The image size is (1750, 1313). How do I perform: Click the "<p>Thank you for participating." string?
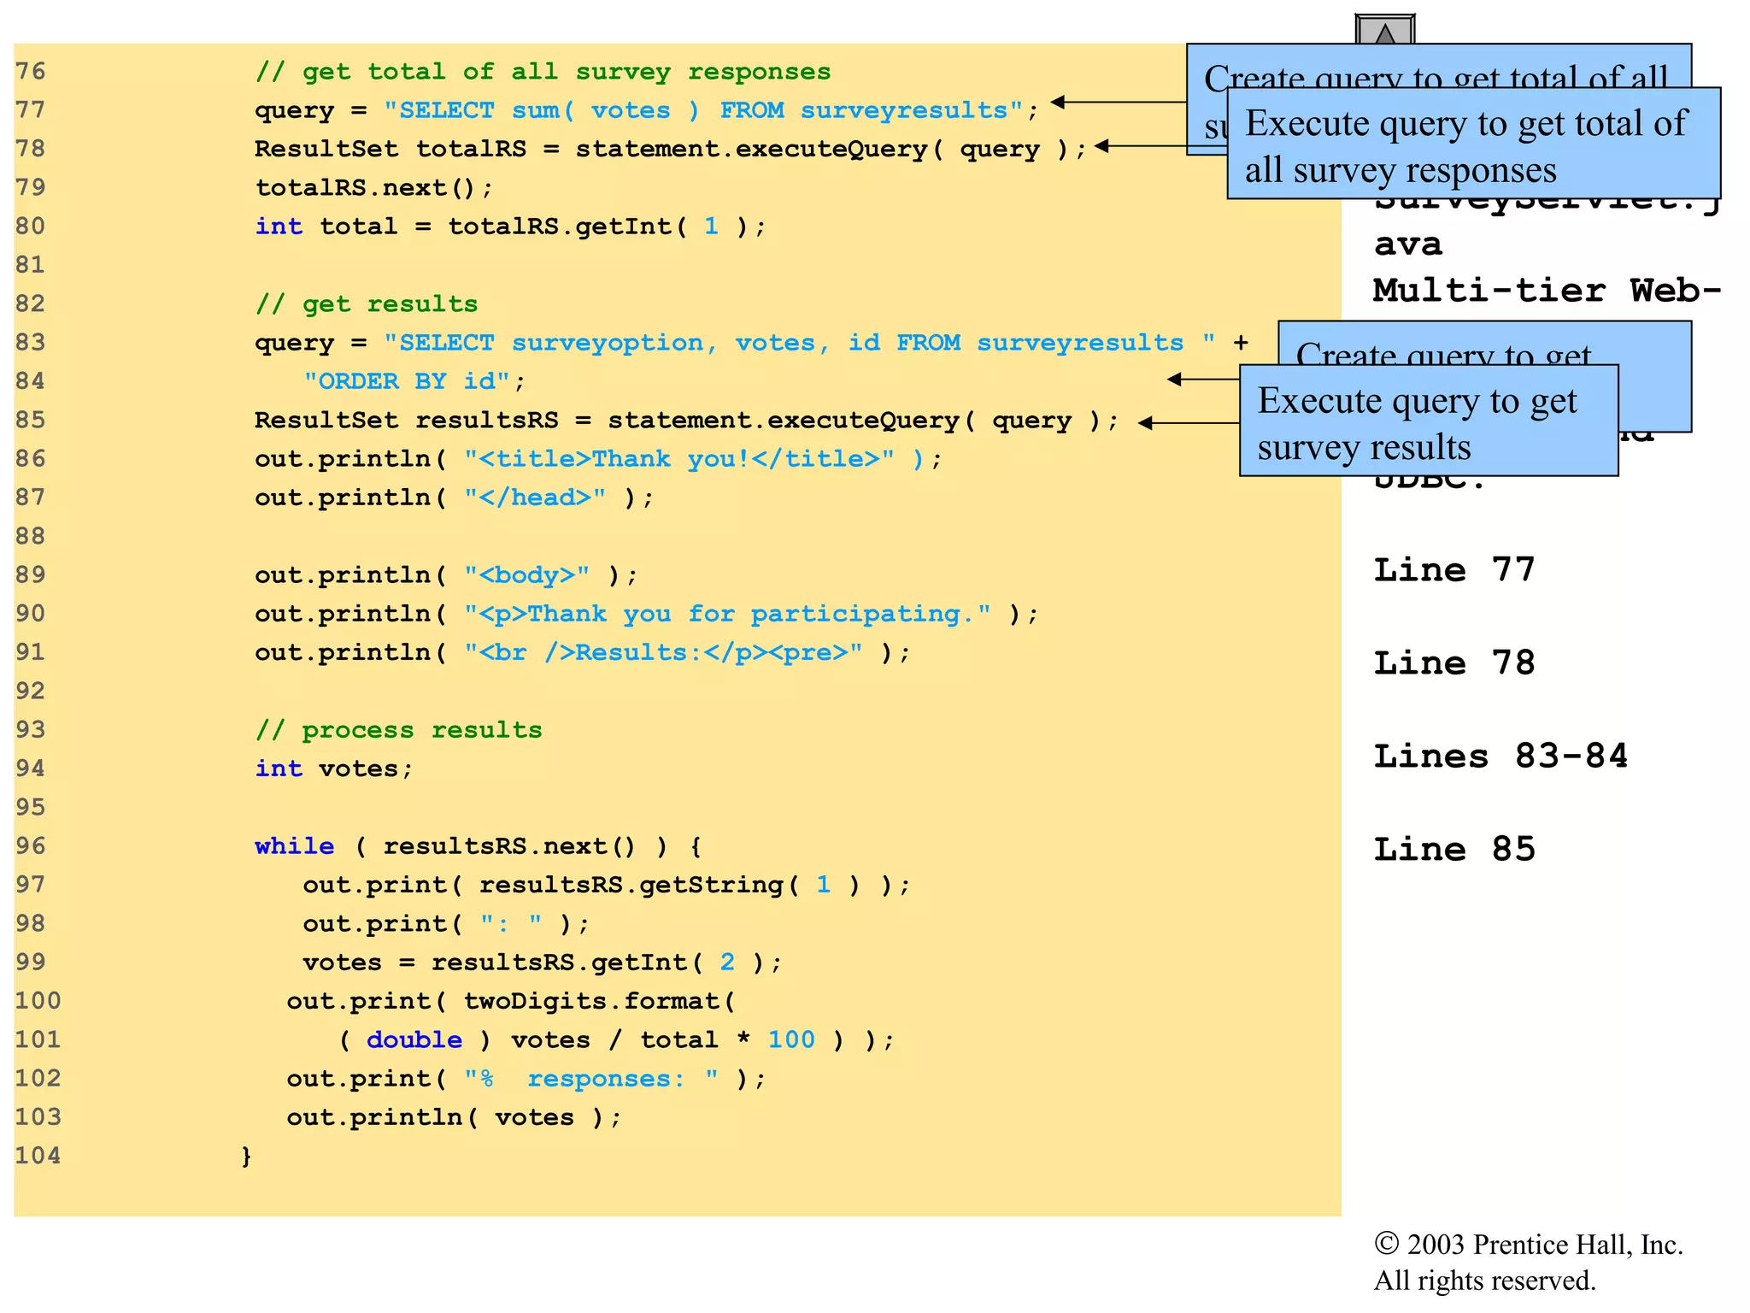click(727, 614)
